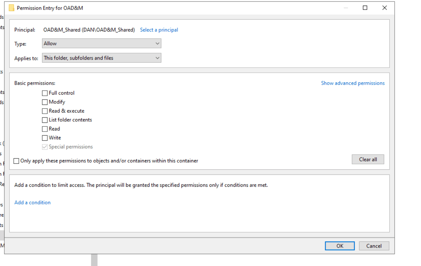Check the Full control permission box
Viewport: 421px width, 266px height.
click(45, 93)
